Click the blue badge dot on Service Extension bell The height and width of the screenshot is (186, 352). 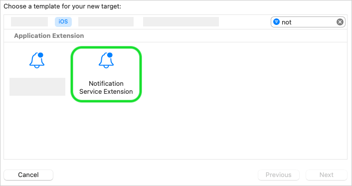(110, 55)
